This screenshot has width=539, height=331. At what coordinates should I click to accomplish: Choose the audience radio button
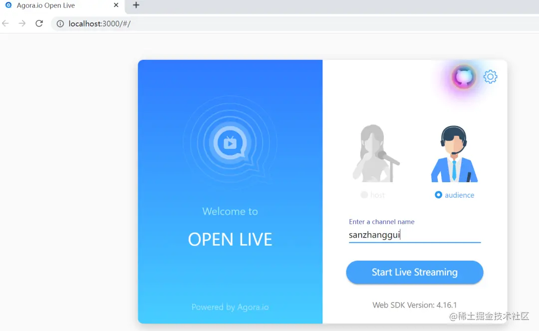tap(438, 195)
